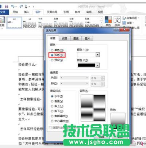This screenshot has height=148, width=146.
Task: Switch to the 纹理 texture tab
Action: [x=64, y=38]
